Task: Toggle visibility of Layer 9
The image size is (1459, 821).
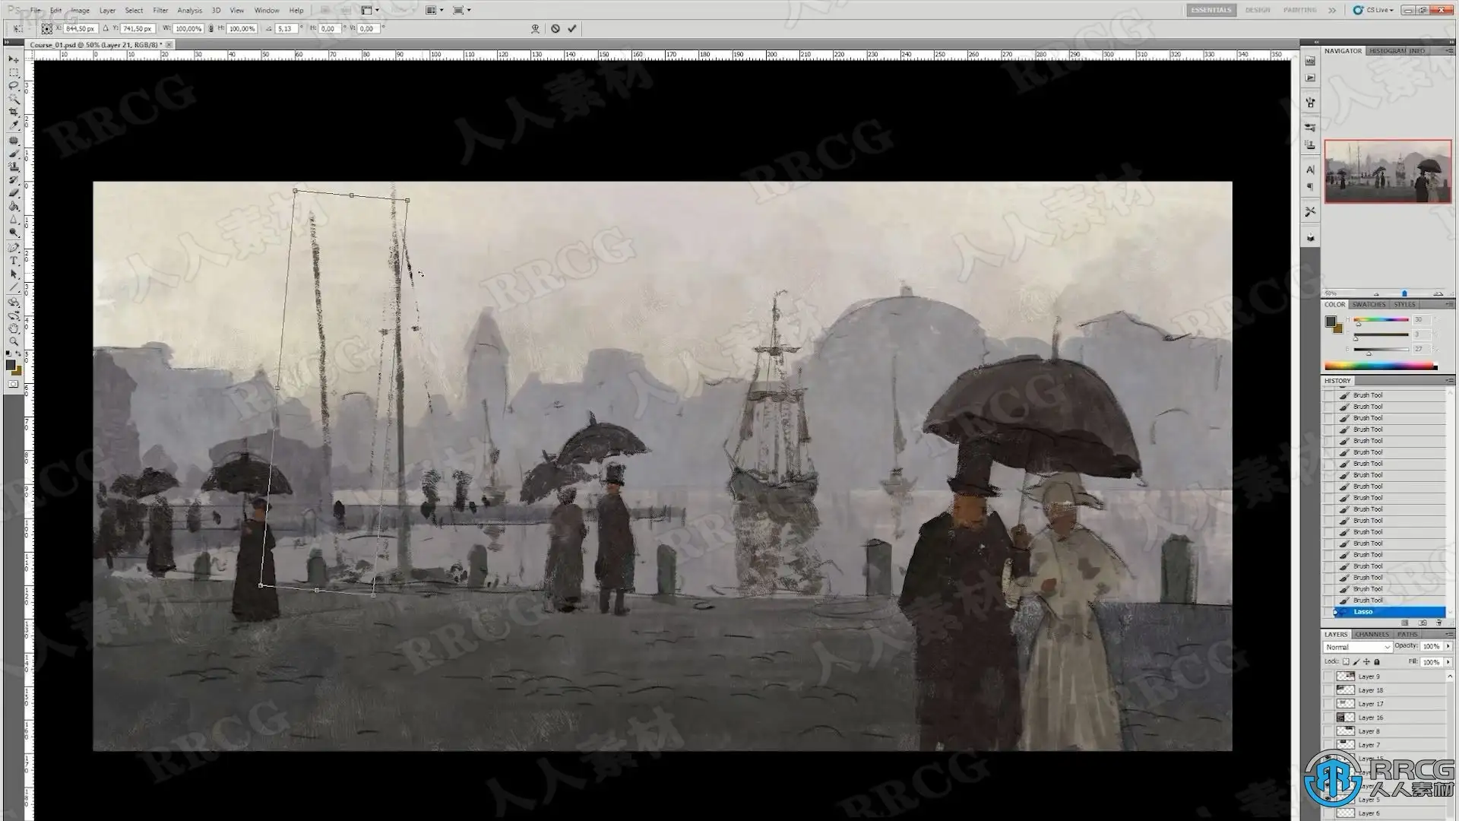Action: click(x=1329, y=677)
